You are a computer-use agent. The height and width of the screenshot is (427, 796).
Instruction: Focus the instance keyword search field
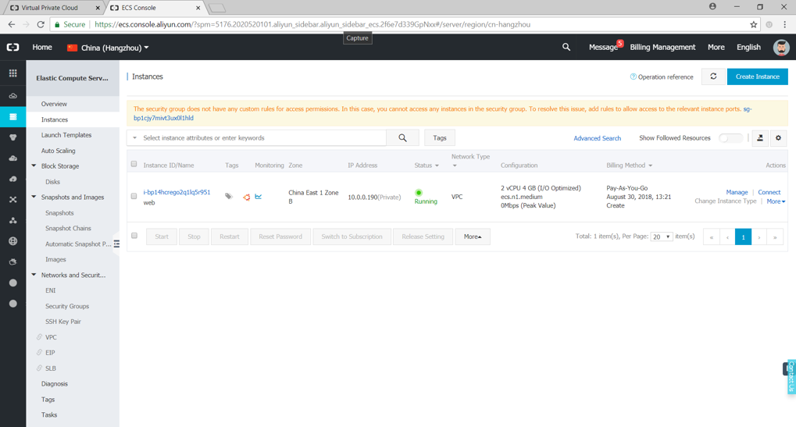(263, 138)
